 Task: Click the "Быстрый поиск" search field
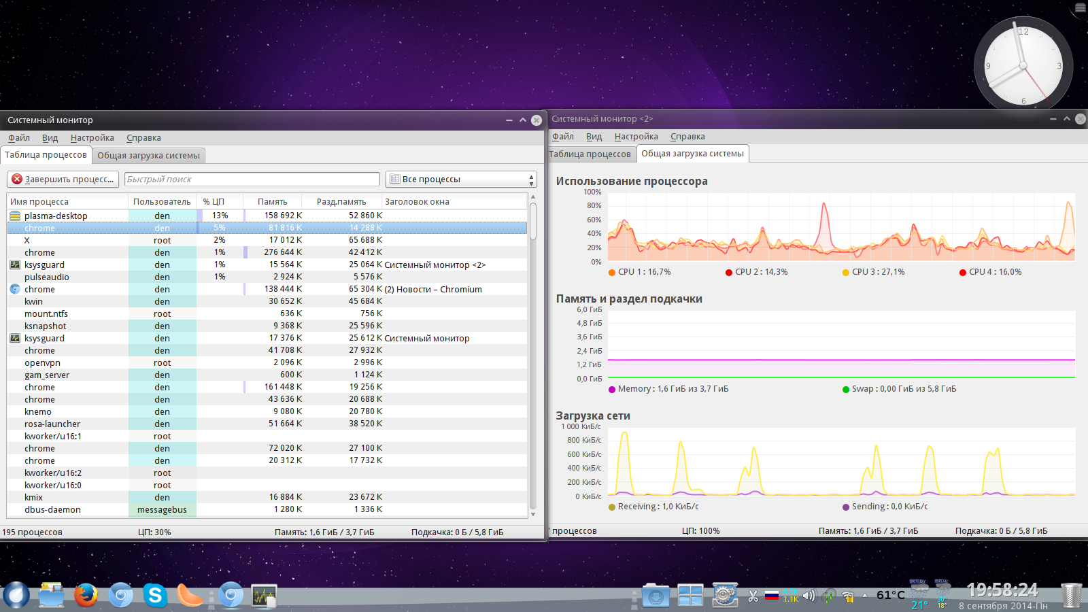252,180
